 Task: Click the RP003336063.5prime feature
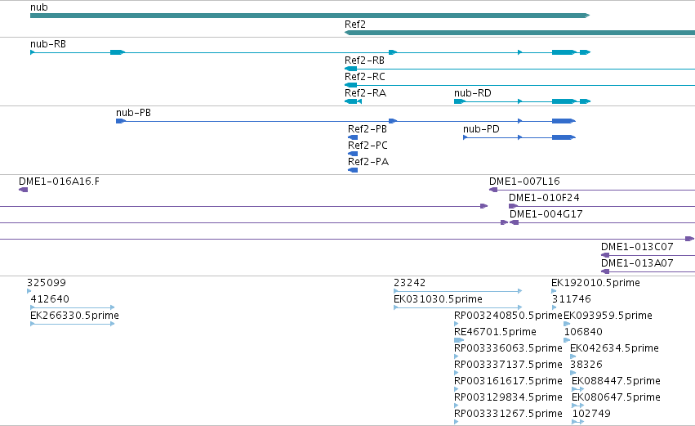pos(456,356)
